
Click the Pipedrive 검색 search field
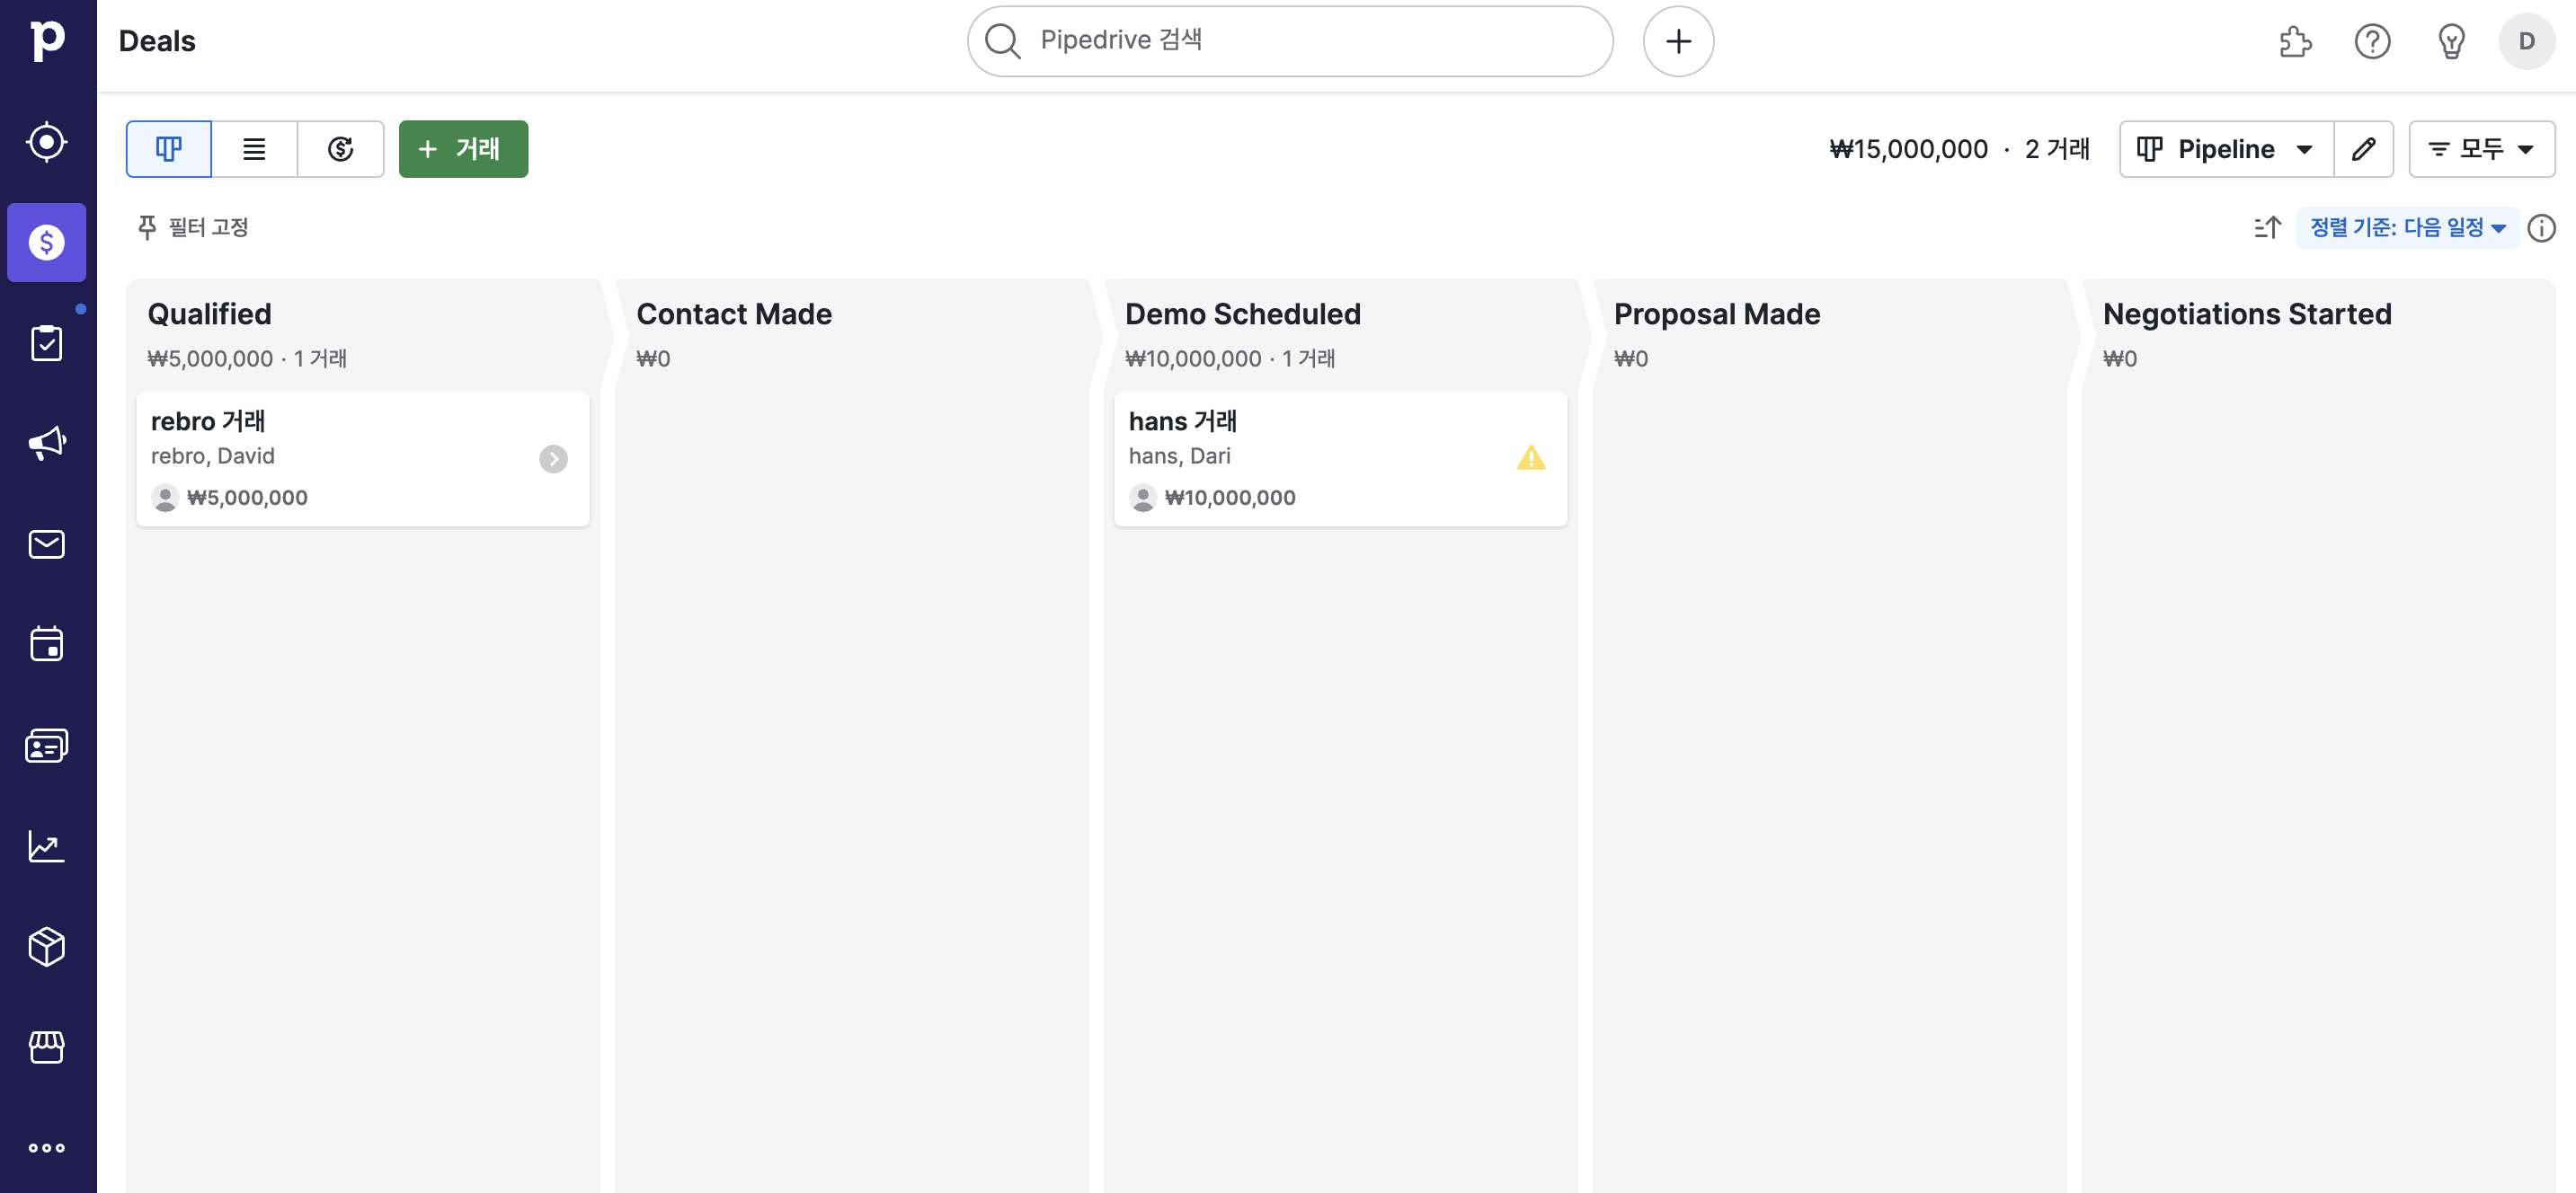click(x=1289, y=41)
